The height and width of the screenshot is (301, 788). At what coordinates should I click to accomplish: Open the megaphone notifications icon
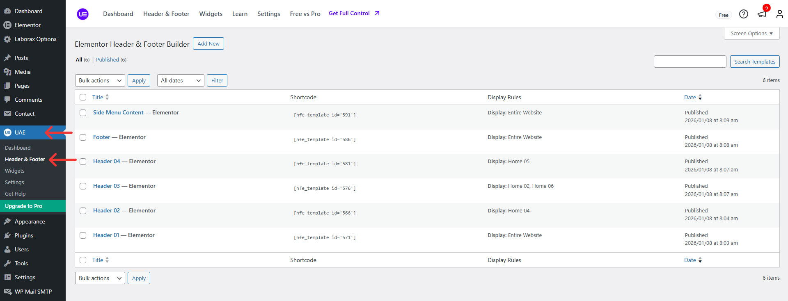tap(762, 14)
